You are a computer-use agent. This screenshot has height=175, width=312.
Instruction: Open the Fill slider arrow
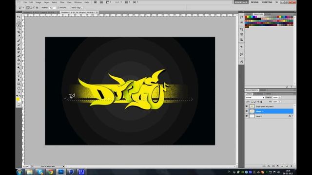(x=280, y=102)
